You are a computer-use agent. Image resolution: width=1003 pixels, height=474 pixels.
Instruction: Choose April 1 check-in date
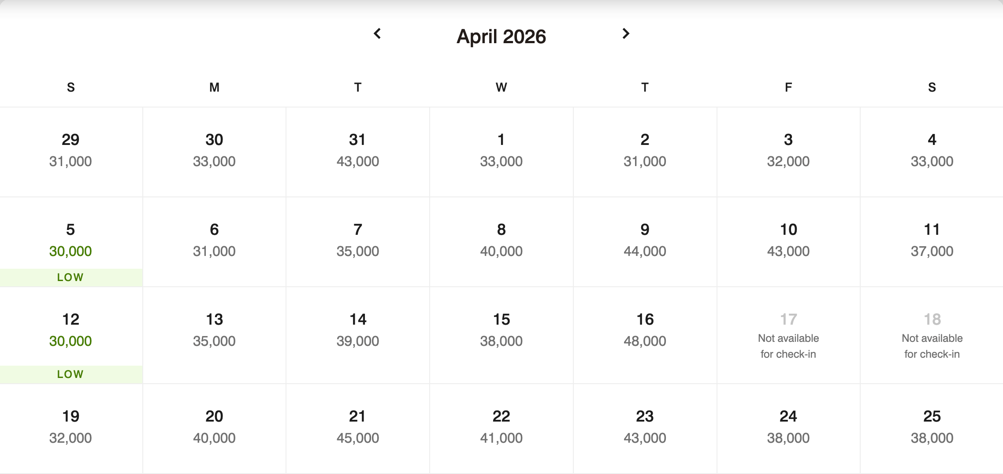pyautogui.click(x=501, y=151)
